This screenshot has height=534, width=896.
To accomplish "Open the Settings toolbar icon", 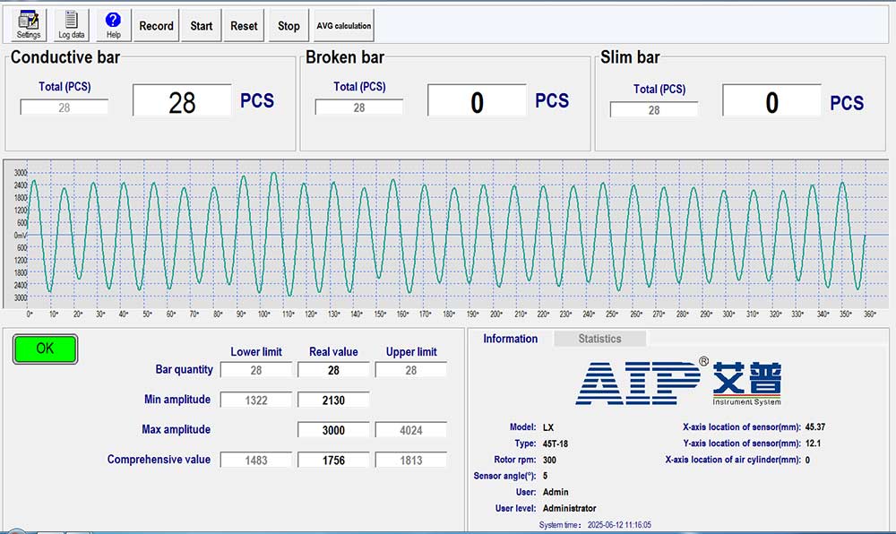I will pos(29,25).
